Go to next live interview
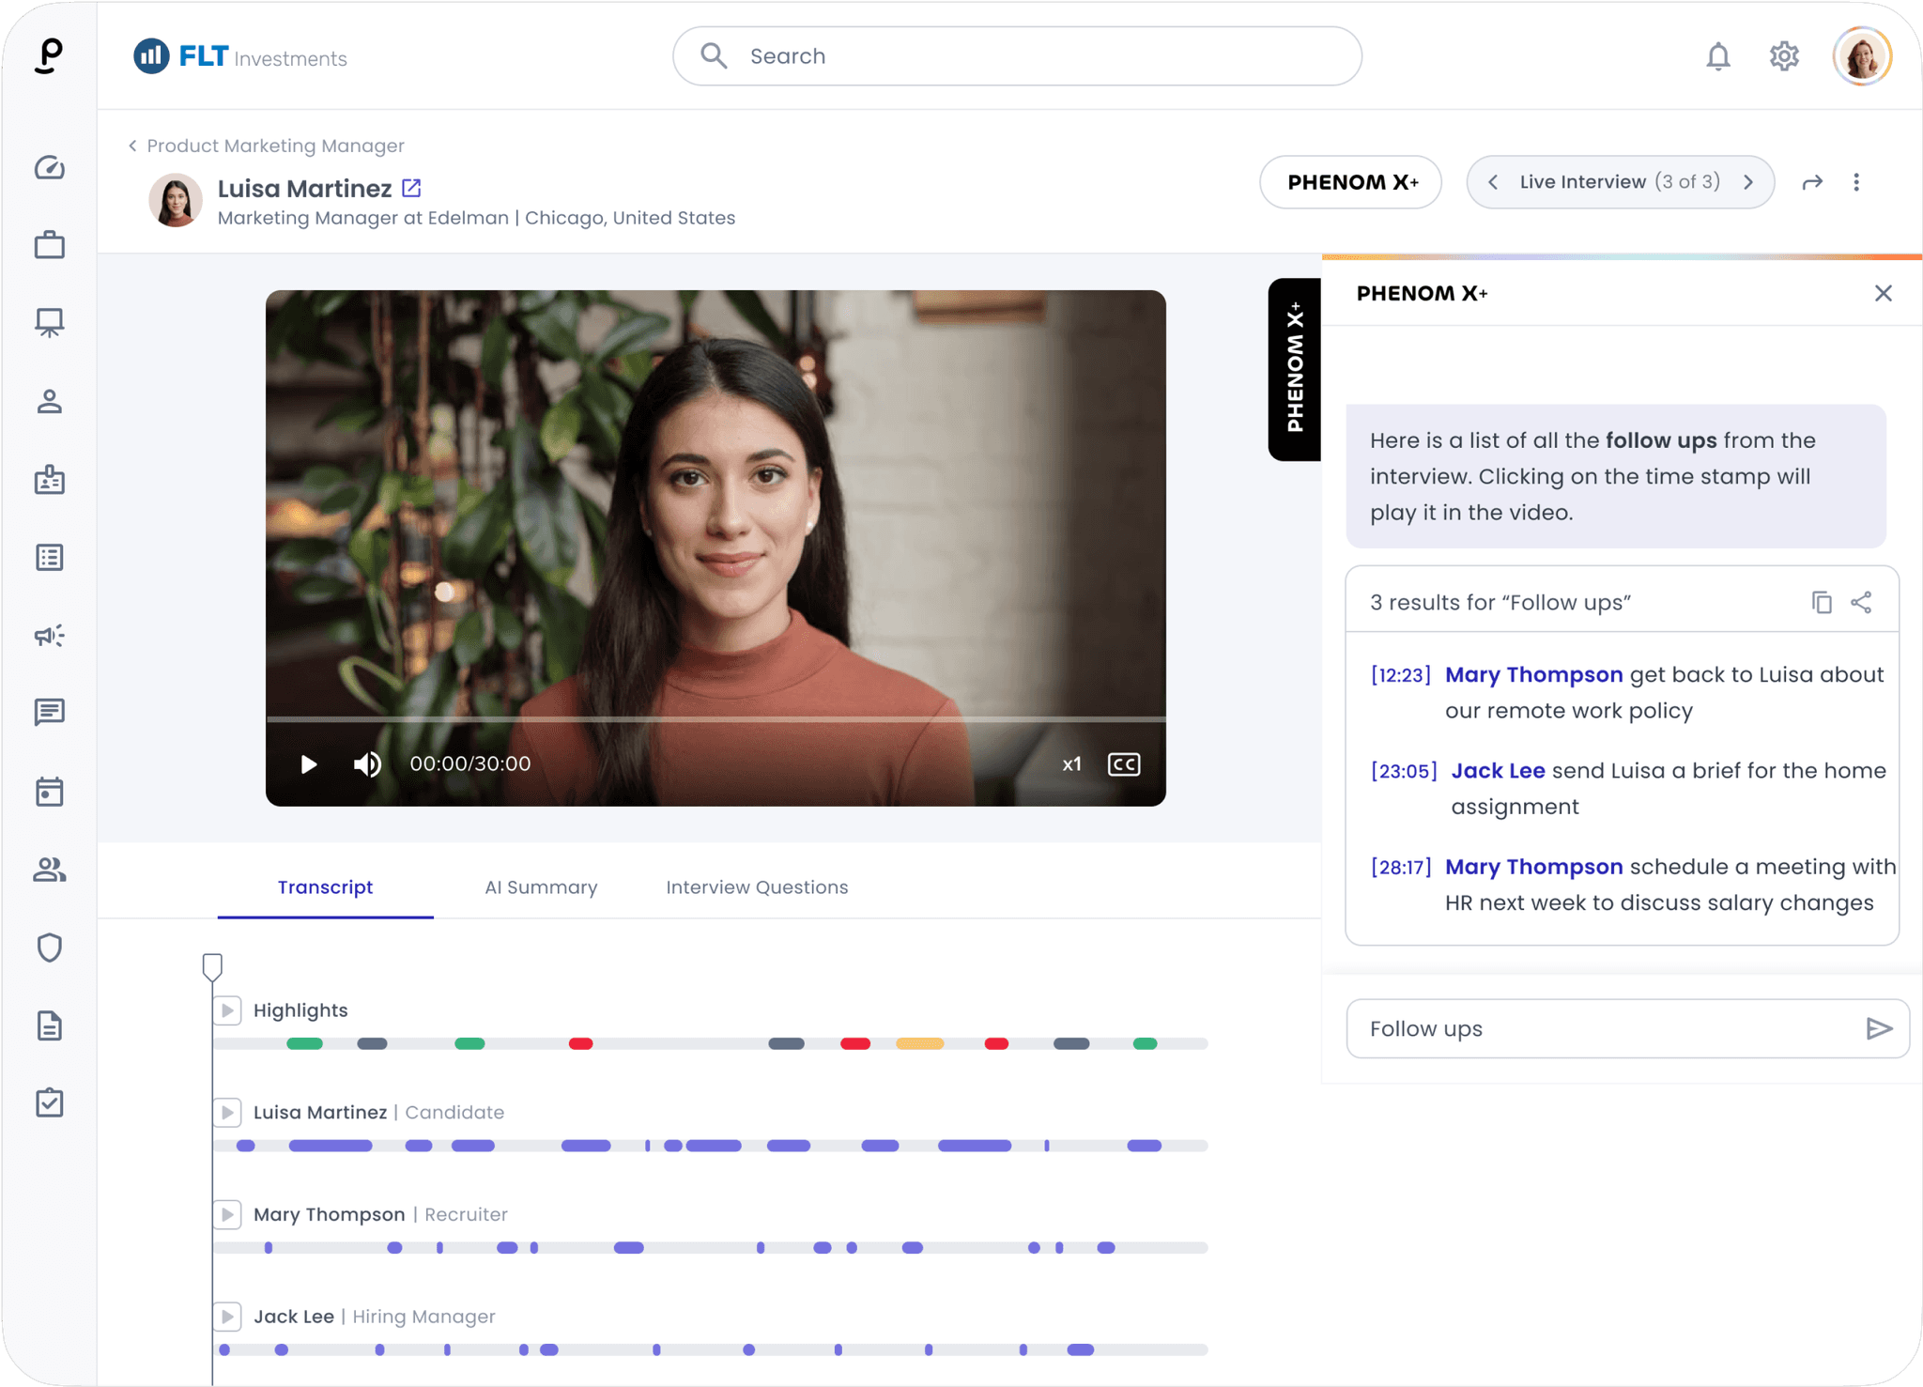The image size is (1923, 1387). (1748, 182)
